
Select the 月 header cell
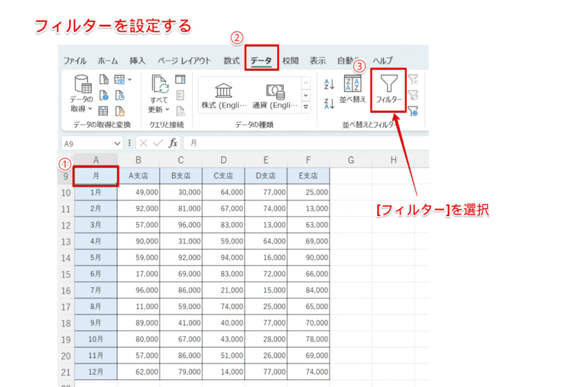[96, 176]
